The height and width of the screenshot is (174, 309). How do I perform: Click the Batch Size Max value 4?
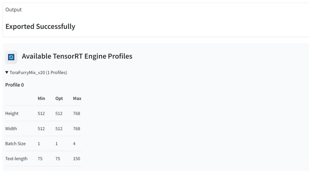(74, 144)
